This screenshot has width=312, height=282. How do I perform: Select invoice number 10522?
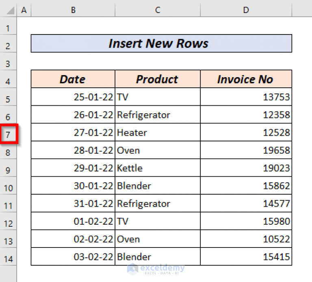coord(246,239)
